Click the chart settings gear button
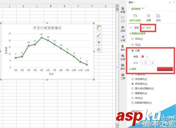Screen dimensions: 176x128 tap(99, 50)
